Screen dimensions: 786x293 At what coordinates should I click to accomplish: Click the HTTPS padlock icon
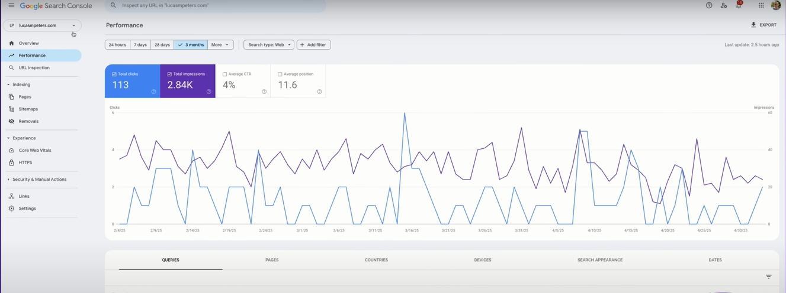pos(11,162)
